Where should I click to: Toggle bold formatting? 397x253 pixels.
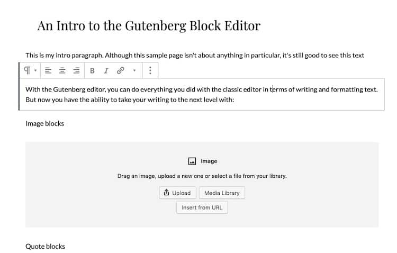92,70
